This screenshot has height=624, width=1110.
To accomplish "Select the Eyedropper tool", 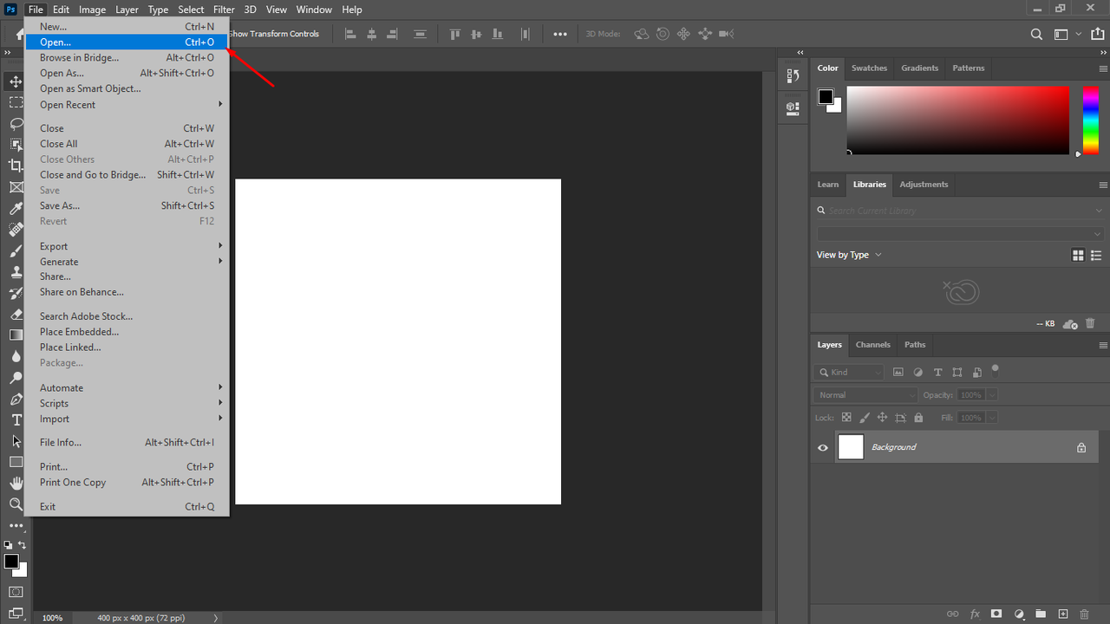I will coord(16,208).
